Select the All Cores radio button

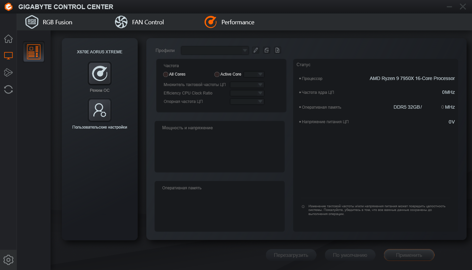166,74
